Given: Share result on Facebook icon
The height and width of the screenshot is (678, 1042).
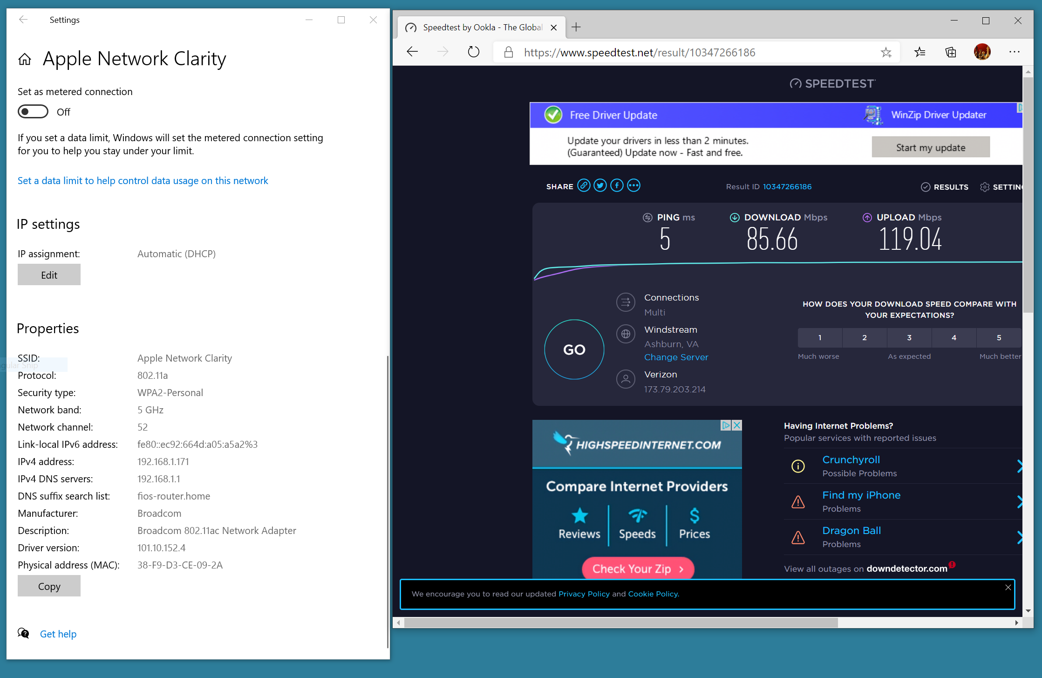Looking at the screenshot, I should pos(617,185).
